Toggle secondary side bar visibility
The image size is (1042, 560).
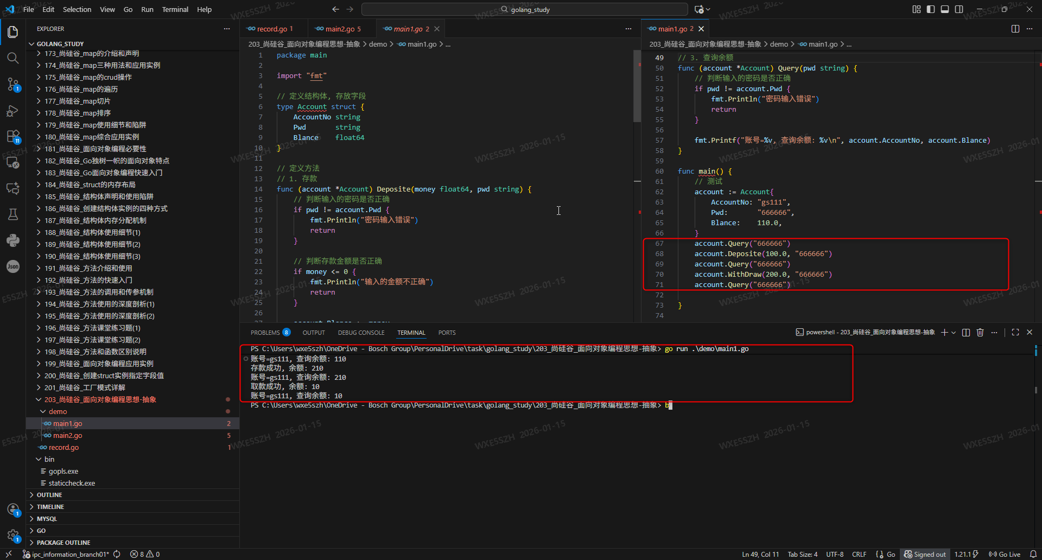coord(959,9)
